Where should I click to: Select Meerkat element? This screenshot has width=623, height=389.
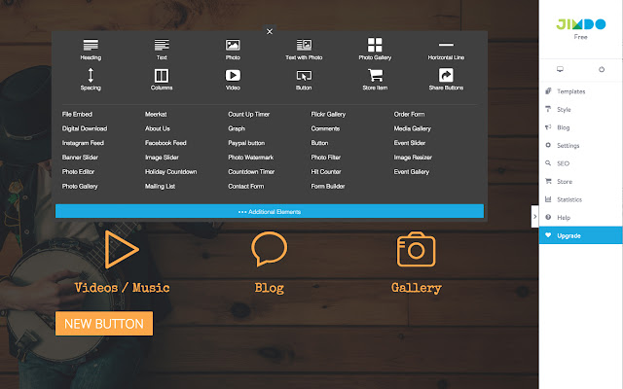[156, 115]
